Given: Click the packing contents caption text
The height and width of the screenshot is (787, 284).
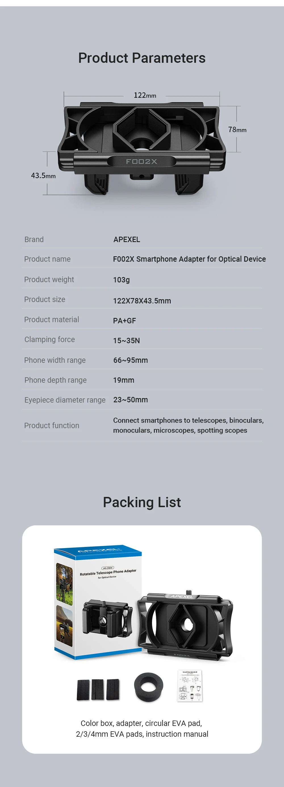Looking at the screenshot, I should click(142, 729).
